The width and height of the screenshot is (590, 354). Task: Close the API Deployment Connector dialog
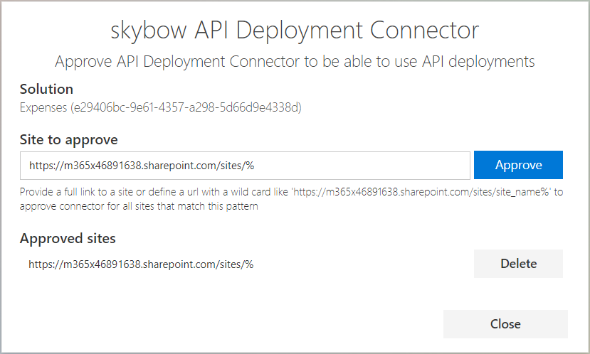click(x=505, y=324)
